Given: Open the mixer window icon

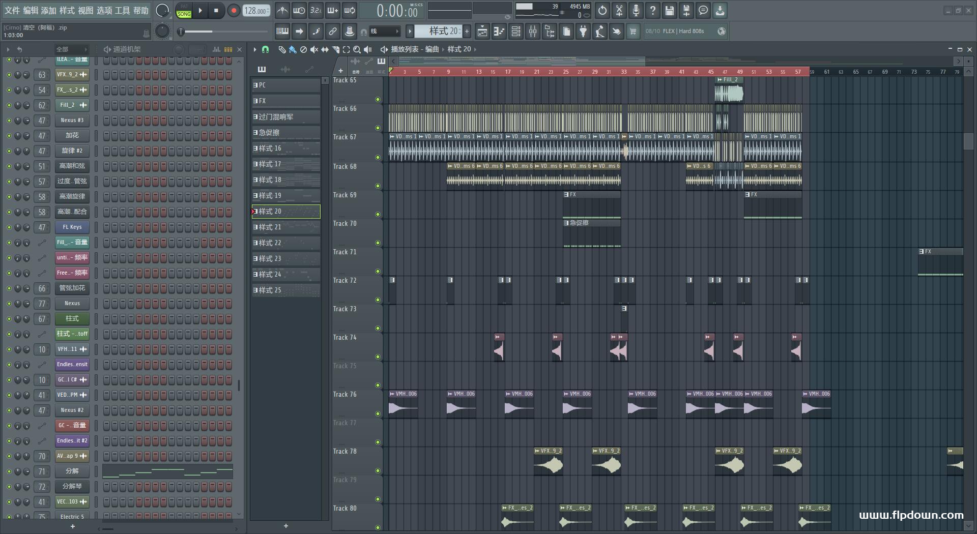Looking at the screenshot, I should [532, 32].
